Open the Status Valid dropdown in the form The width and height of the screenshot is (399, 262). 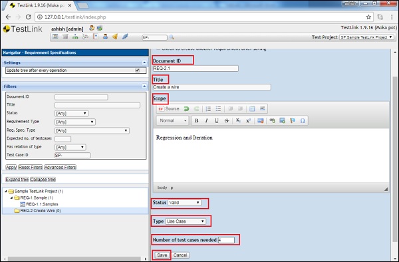click(184, 203)
